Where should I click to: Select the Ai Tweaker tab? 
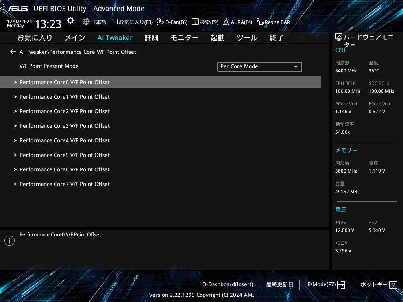click(x=115, y=37)
